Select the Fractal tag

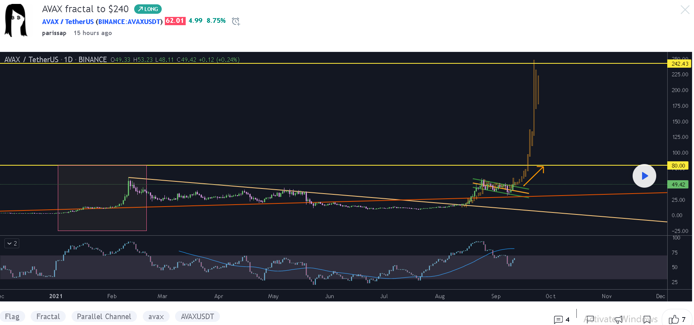[48, 316]
